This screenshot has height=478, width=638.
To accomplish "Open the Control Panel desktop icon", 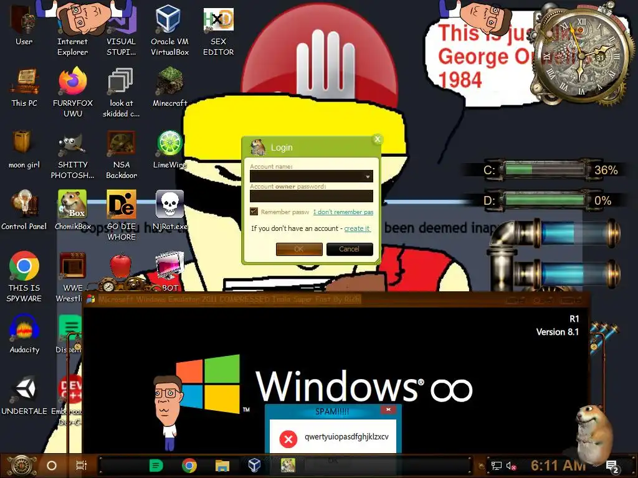I will (x=24, y=210).
